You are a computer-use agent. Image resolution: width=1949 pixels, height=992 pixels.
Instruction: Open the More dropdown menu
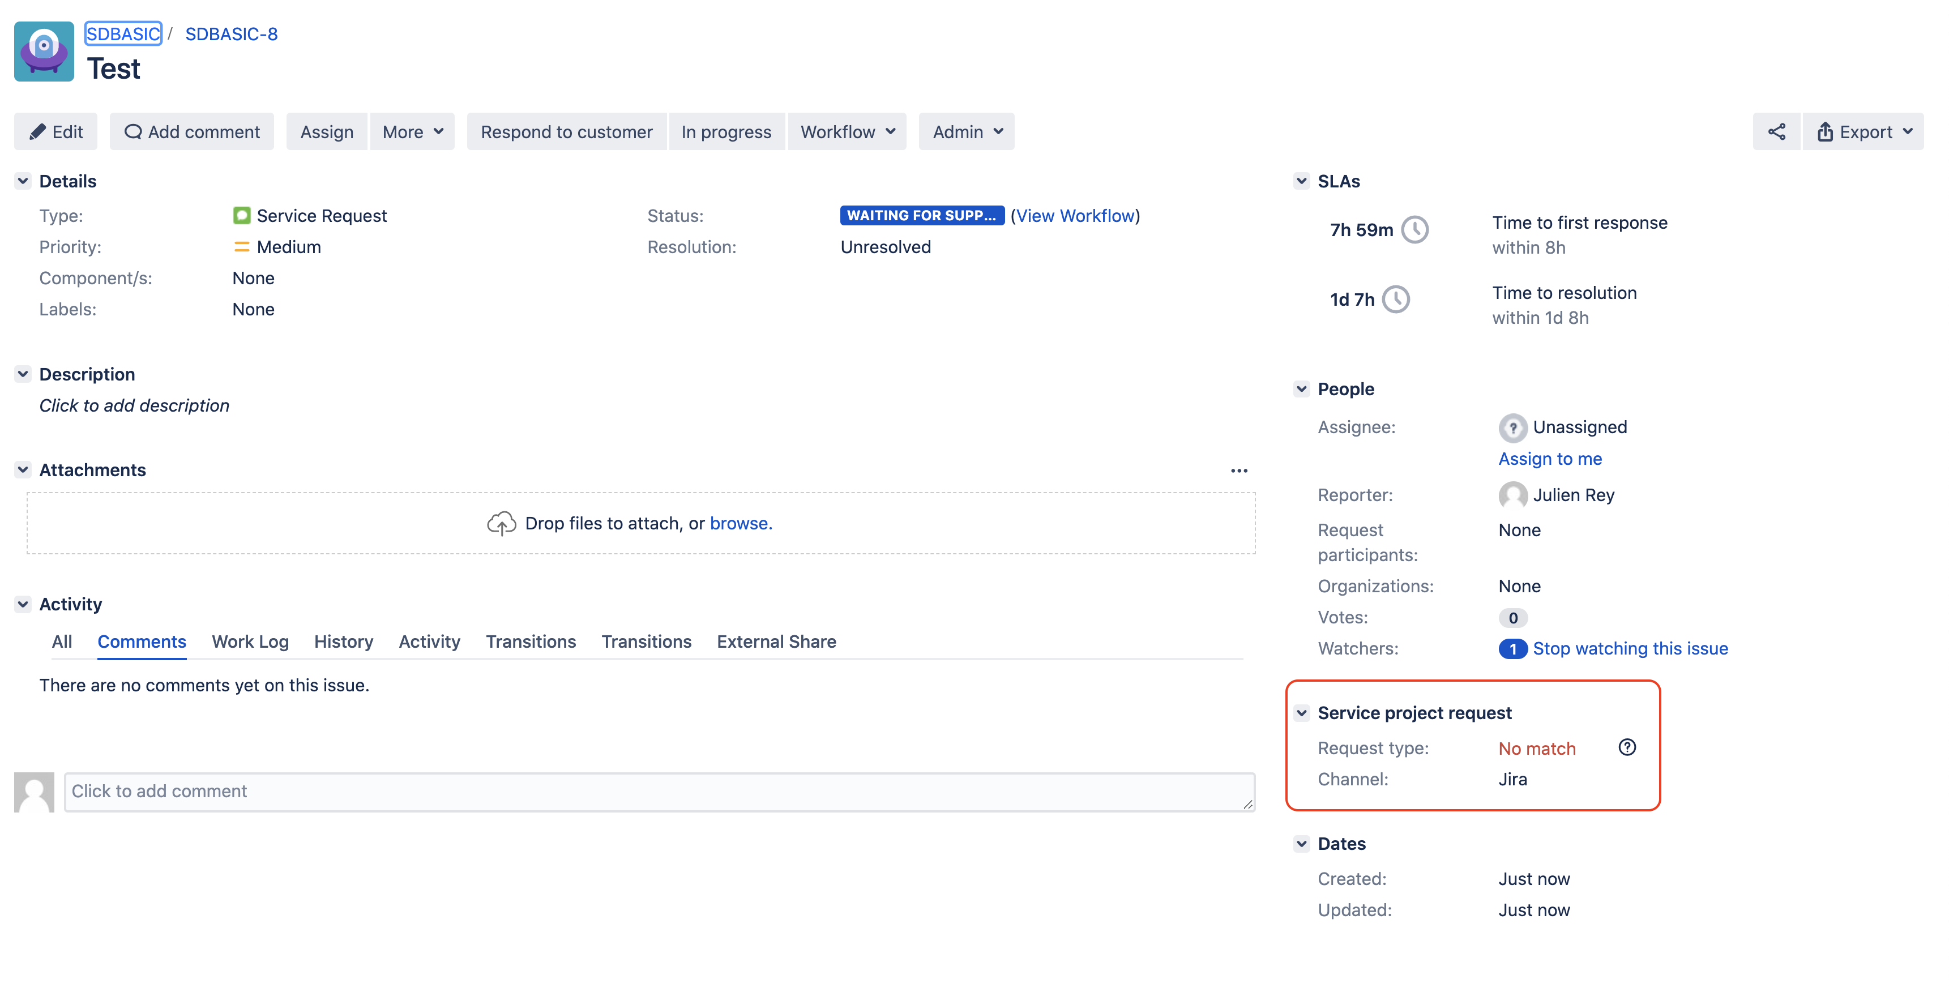point(412,132)
